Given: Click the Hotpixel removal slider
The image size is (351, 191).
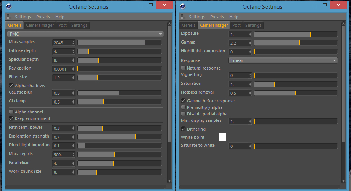Looking at the screenshot, I should (296, 93).
